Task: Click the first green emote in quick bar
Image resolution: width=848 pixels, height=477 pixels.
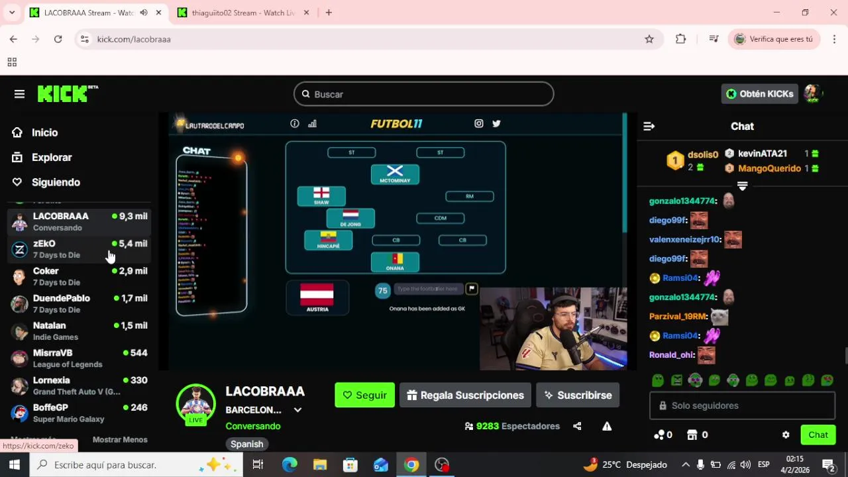Action: coord(658,380)
